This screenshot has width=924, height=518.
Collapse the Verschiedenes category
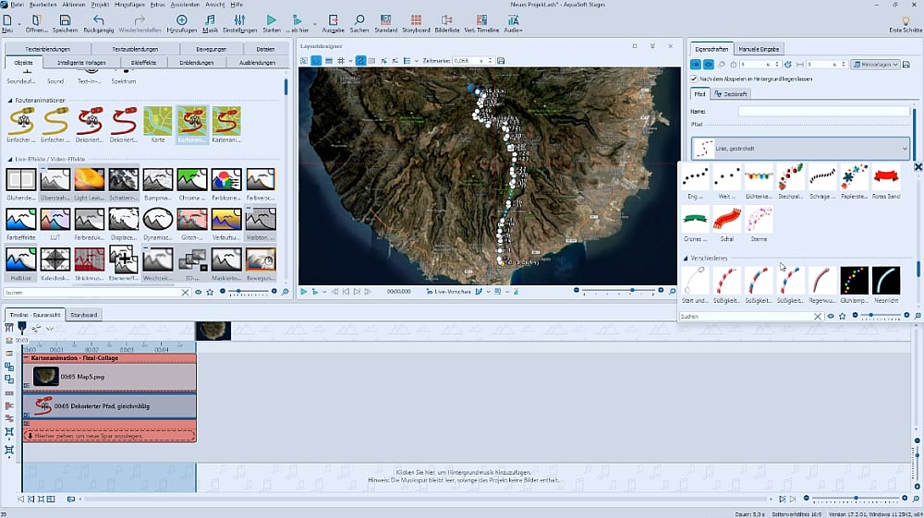[x=686, y=259]
